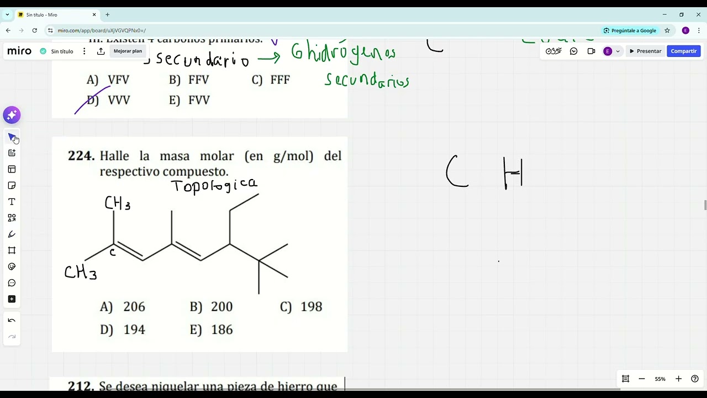Image resolution: width=707 pixels, height=398 pixels.
Task: Select the Text tool
Action: pyautogui.click(x=12, y=202)
